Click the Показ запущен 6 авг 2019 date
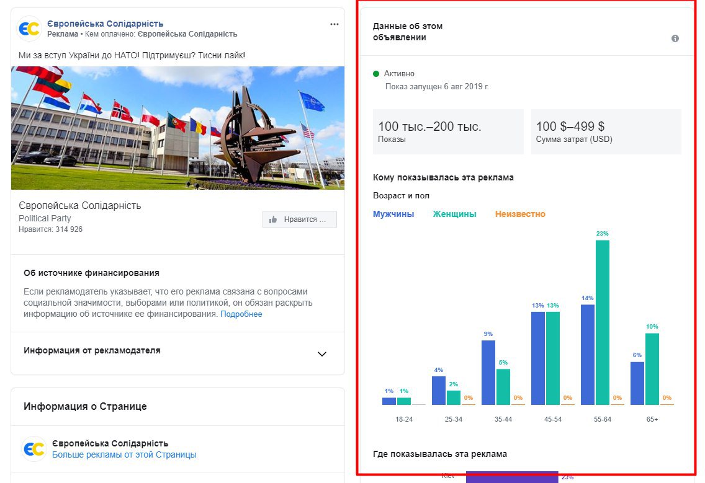Screen dimensions: 705x483 pyautogui.click(x=436, y=86)
